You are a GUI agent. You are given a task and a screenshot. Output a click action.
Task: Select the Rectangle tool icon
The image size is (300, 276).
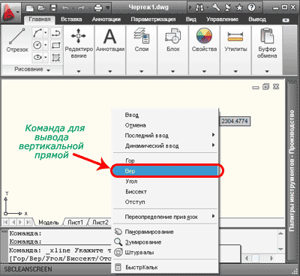tap(56, 45)
